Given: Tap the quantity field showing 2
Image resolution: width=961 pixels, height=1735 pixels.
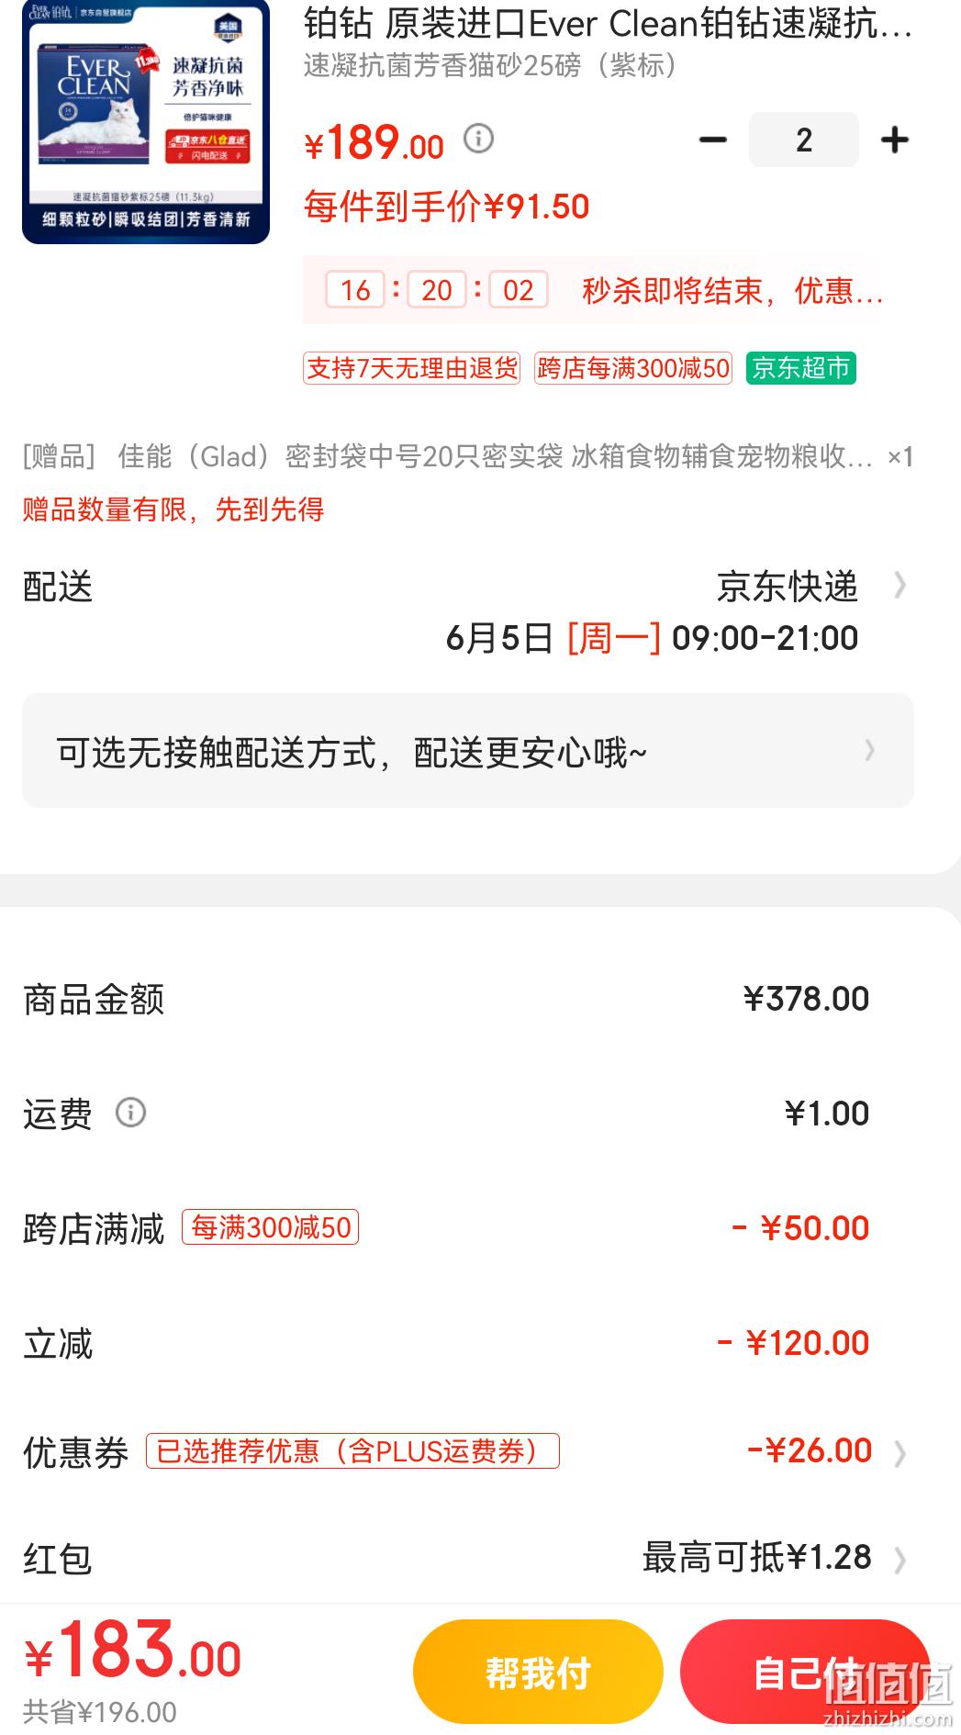Looking at the screenshot, I should (804, 140).
